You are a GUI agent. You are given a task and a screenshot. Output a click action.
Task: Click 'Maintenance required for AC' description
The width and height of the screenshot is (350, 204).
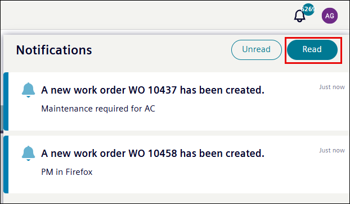(x=98, y=109)
